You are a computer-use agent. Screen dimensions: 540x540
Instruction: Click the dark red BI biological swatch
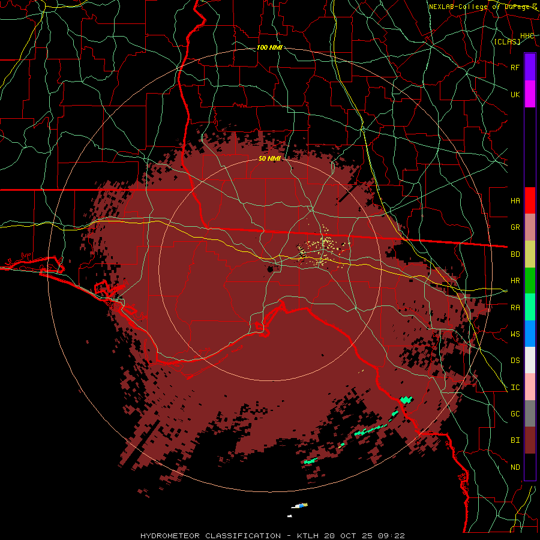[530, 440]
